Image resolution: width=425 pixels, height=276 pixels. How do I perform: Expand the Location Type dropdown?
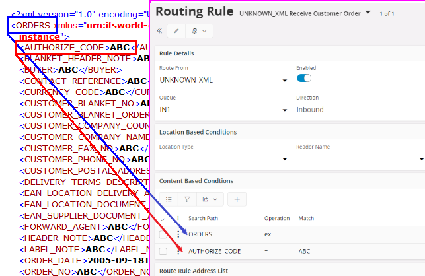[285, 159]
